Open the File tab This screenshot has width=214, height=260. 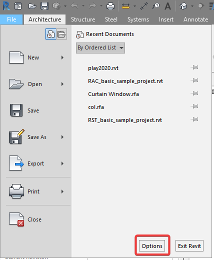point(11,19)
